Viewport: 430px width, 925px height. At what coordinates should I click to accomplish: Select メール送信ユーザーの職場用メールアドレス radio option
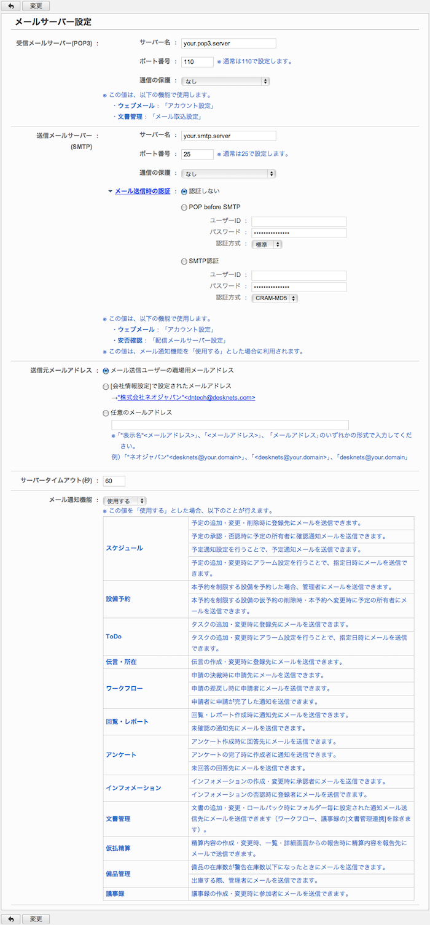coord(106,370)
